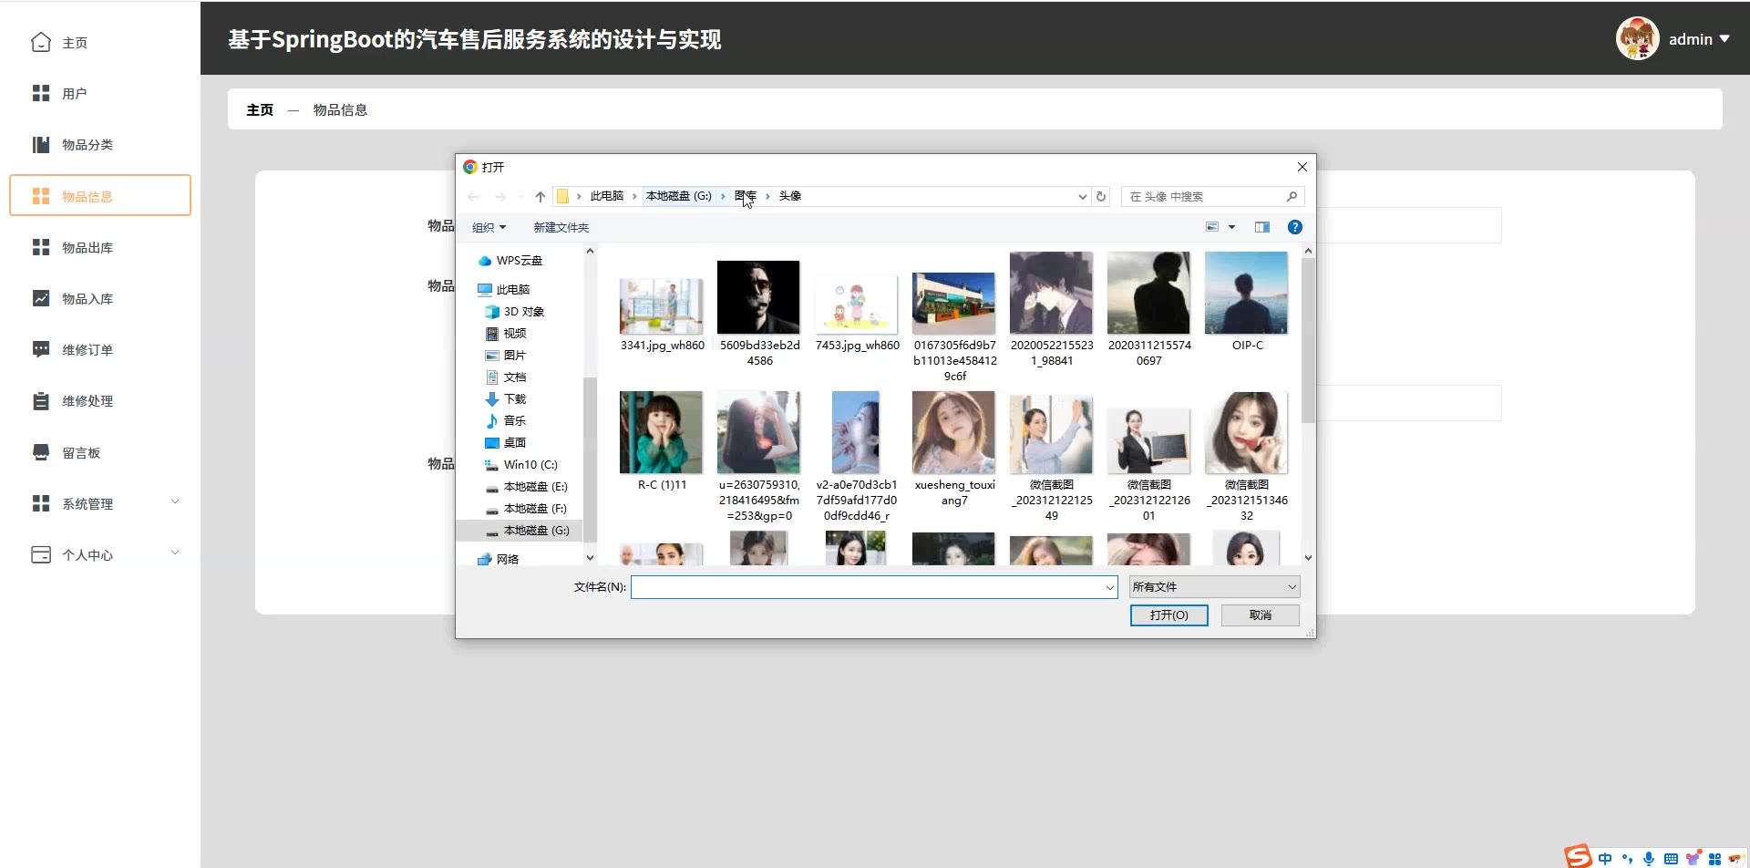Select 网络 in navigation tree
1750x868 pixels.
[498, 559]
